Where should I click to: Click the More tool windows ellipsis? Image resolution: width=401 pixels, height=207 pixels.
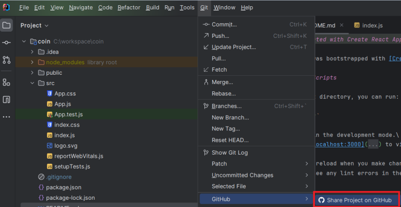(x=6, y=117)
